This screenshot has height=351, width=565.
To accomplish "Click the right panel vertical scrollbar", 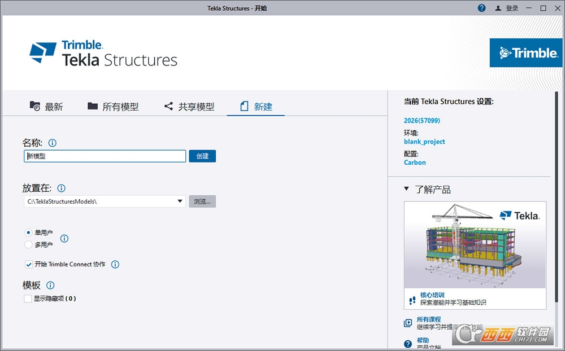I will click(557, 198).
